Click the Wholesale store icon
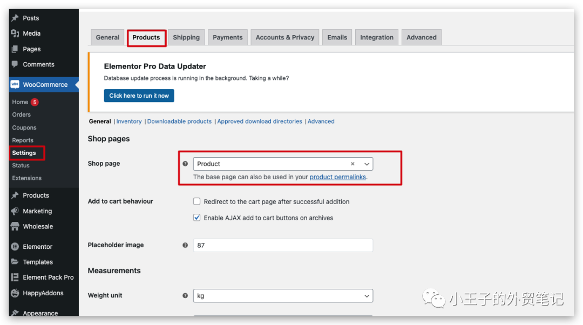 tap(15, 226)
